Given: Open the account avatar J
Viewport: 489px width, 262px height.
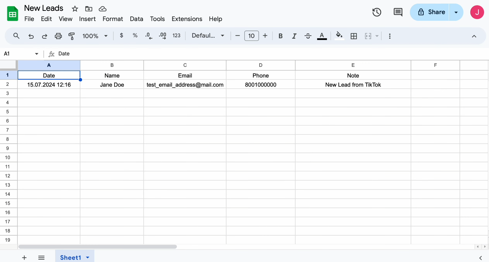Looking at the screenshot, I should pyautogui.click(x=477, y=12).
